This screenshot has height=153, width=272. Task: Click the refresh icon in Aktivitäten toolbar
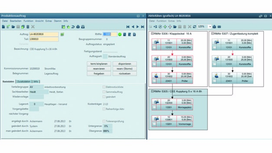point(195,27)
